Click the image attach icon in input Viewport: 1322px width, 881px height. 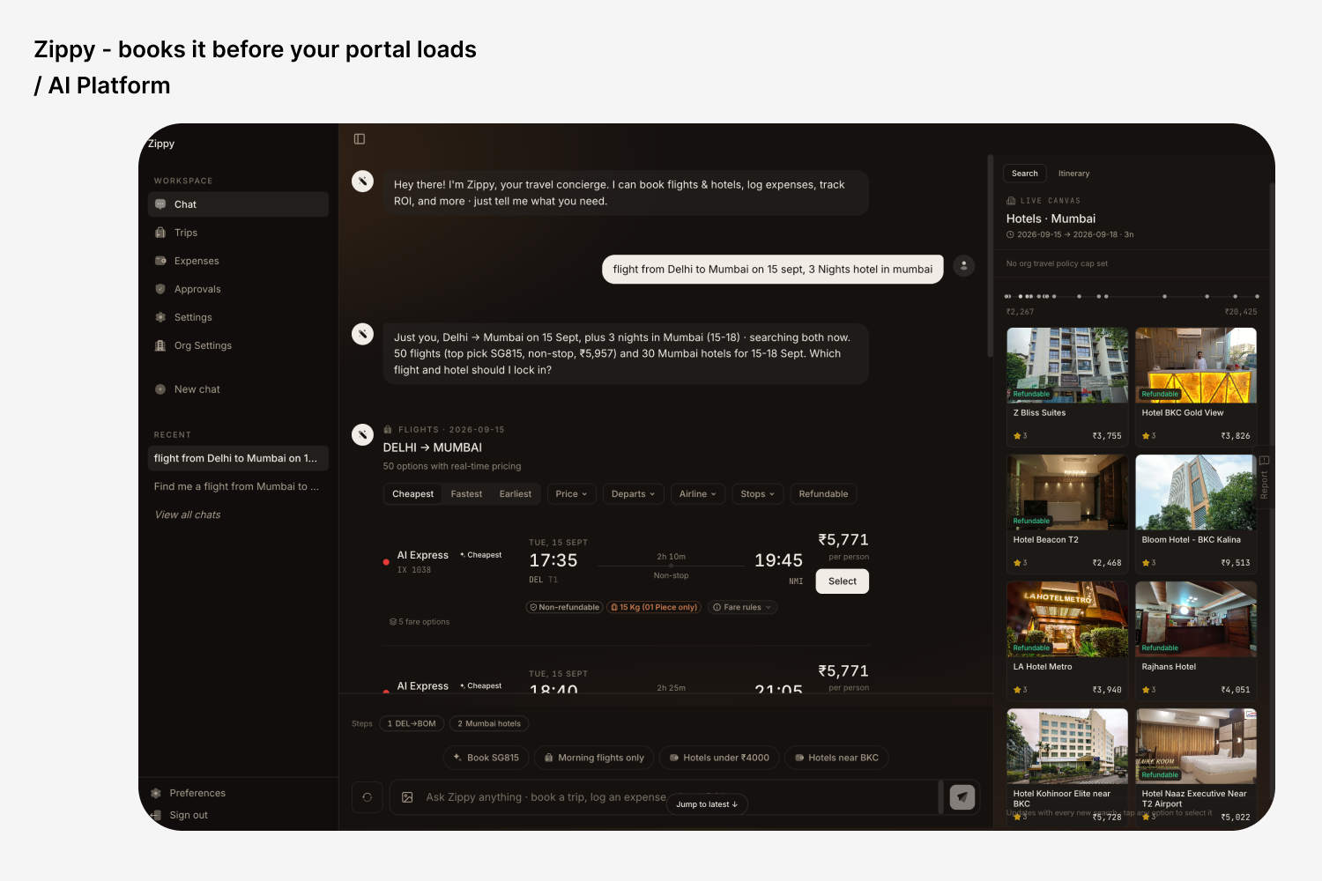(407, 797)
